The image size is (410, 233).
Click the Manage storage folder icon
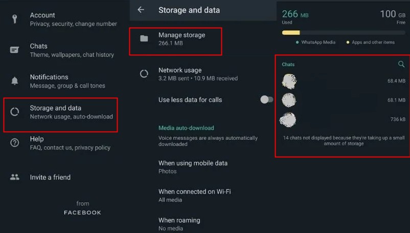(144, 39)
